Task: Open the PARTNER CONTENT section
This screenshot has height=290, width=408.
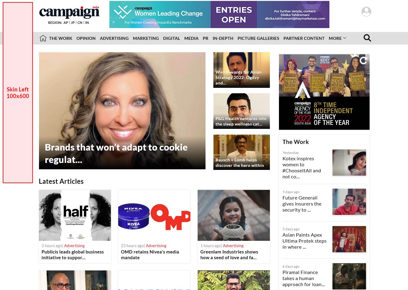Action: pos(304,38)
